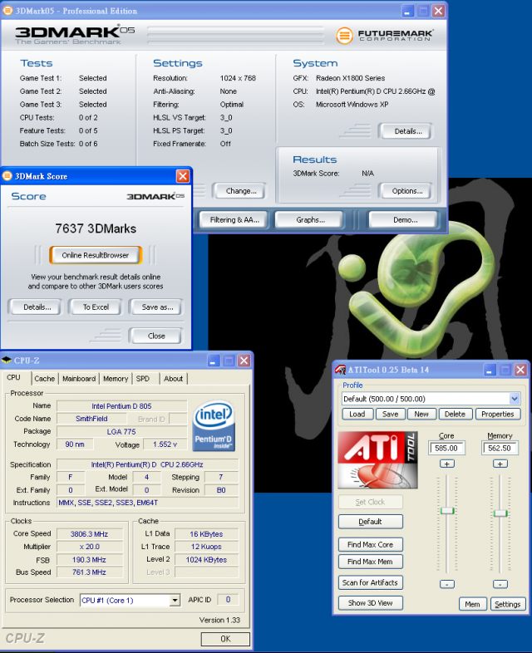Viewport: 532px width, 653px height.
Task: Click the ATITool title bar icon
Action: pyautogui.click(x=340, y=370)
